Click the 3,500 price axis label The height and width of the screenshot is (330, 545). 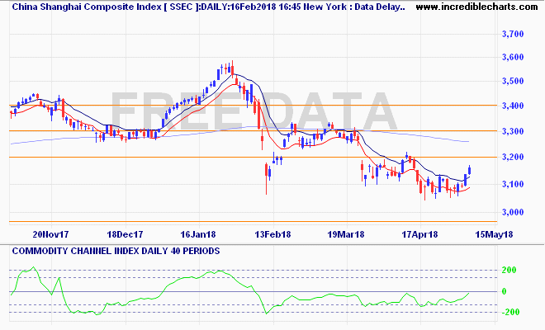[x=513, y=82]
